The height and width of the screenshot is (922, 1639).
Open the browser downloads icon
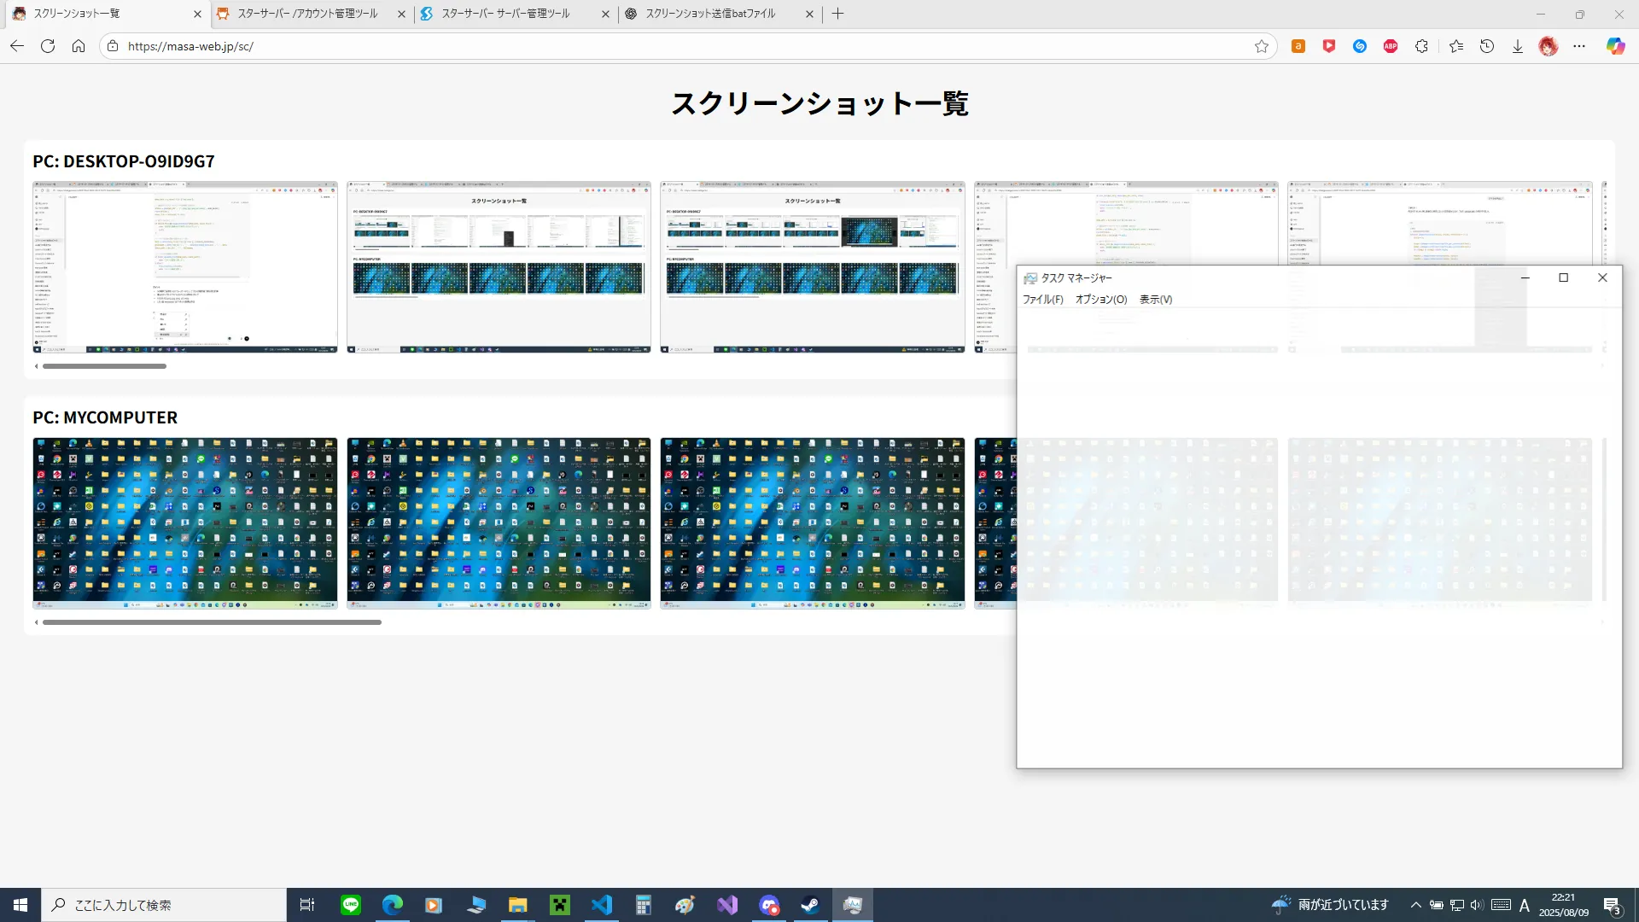(1518, 46)
